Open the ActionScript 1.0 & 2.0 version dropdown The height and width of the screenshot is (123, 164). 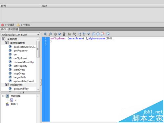point(20,35)
